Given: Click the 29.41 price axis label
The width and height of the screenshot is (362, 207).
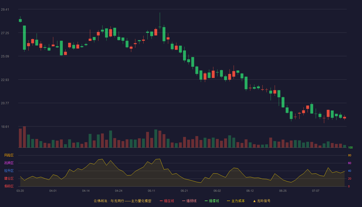Looking at the screenshot, I should [x=5, y=10].
